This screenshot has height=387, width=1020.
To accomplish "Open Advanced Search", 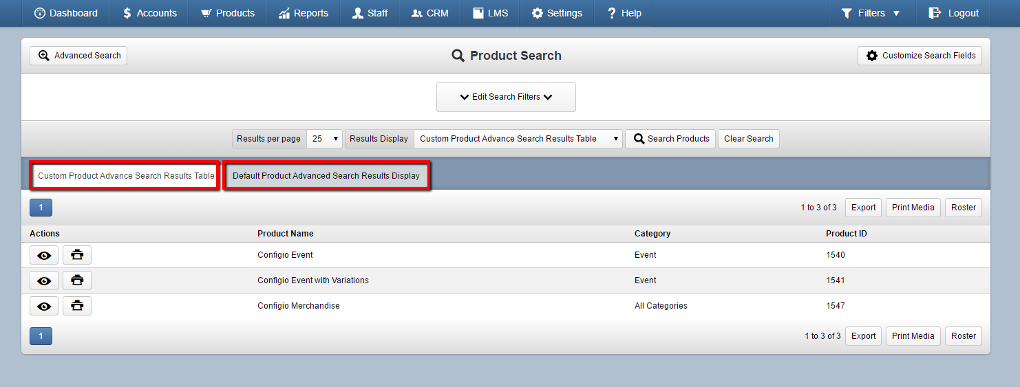I will point(78,56).
